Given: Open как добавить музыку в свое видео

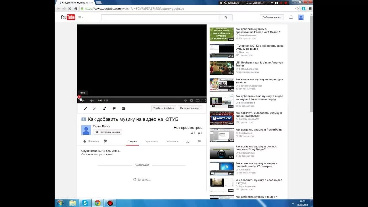Looking at the screenshot, I should click(x=259, y=181).
